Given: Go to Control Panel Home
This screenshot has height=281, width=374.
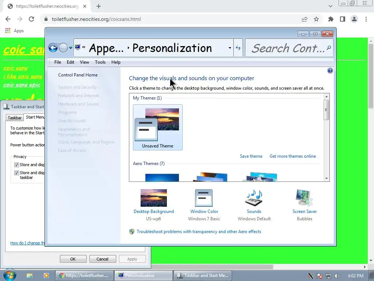Looking at the screenshot, I should (x=78, y=75).
